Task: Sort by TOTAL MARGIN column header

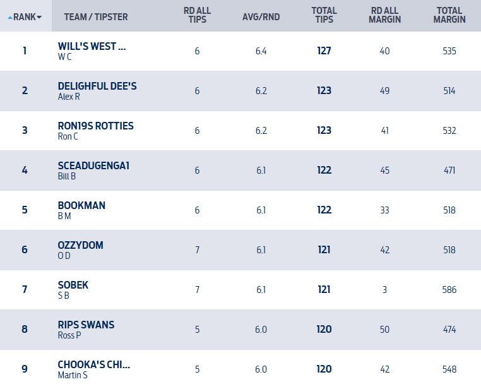Action: coord(449,15)
